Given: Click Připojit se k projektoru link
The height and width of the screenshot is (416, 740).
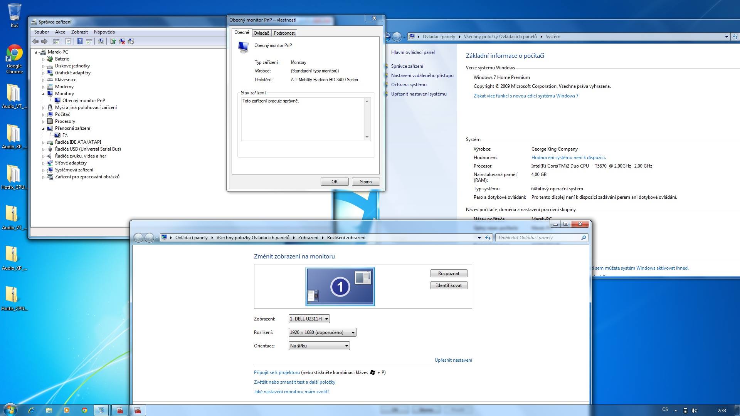Looking at the screenshot, I should pos(277,372).
